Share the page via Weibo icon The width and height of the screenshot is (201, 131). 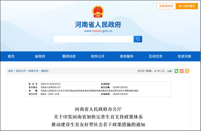(182, 71)
